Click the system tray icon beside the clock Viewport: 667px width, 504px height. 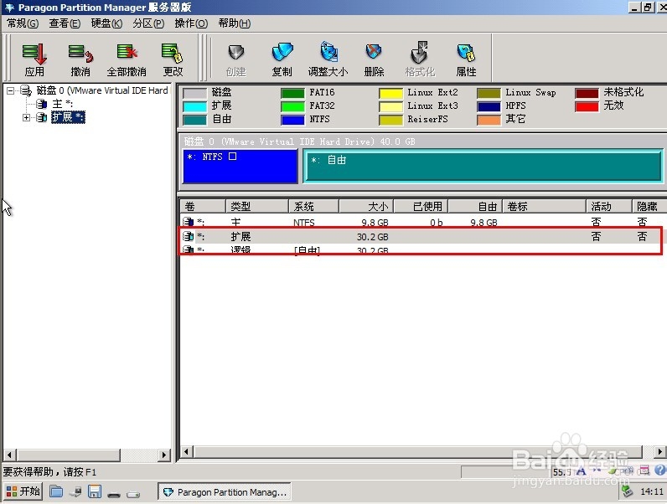[x=628, y=491]
